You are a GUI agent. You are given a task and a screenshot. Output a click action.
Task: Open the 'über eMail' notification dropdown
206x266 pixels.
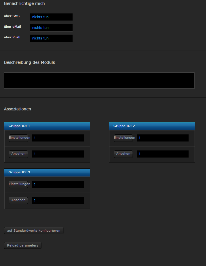coord(51,28)
